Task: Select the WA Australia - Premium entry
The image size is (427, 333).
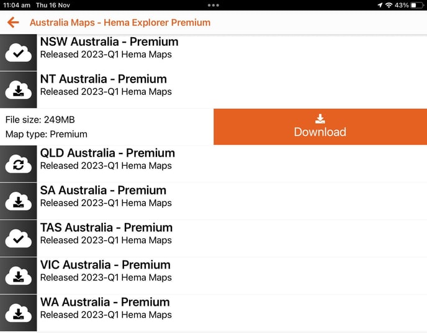Action: pyautogui.click(x=213, y=313)
